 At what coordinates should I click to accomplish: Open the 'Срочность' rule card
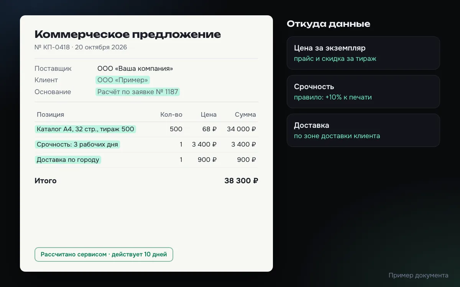pyautogui.click(x=363, y=91)
